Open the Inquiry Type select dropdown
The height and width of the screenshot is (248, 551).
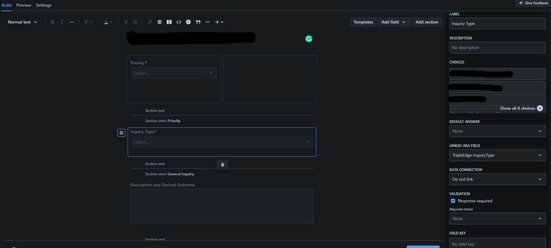[x=222, y=142]
